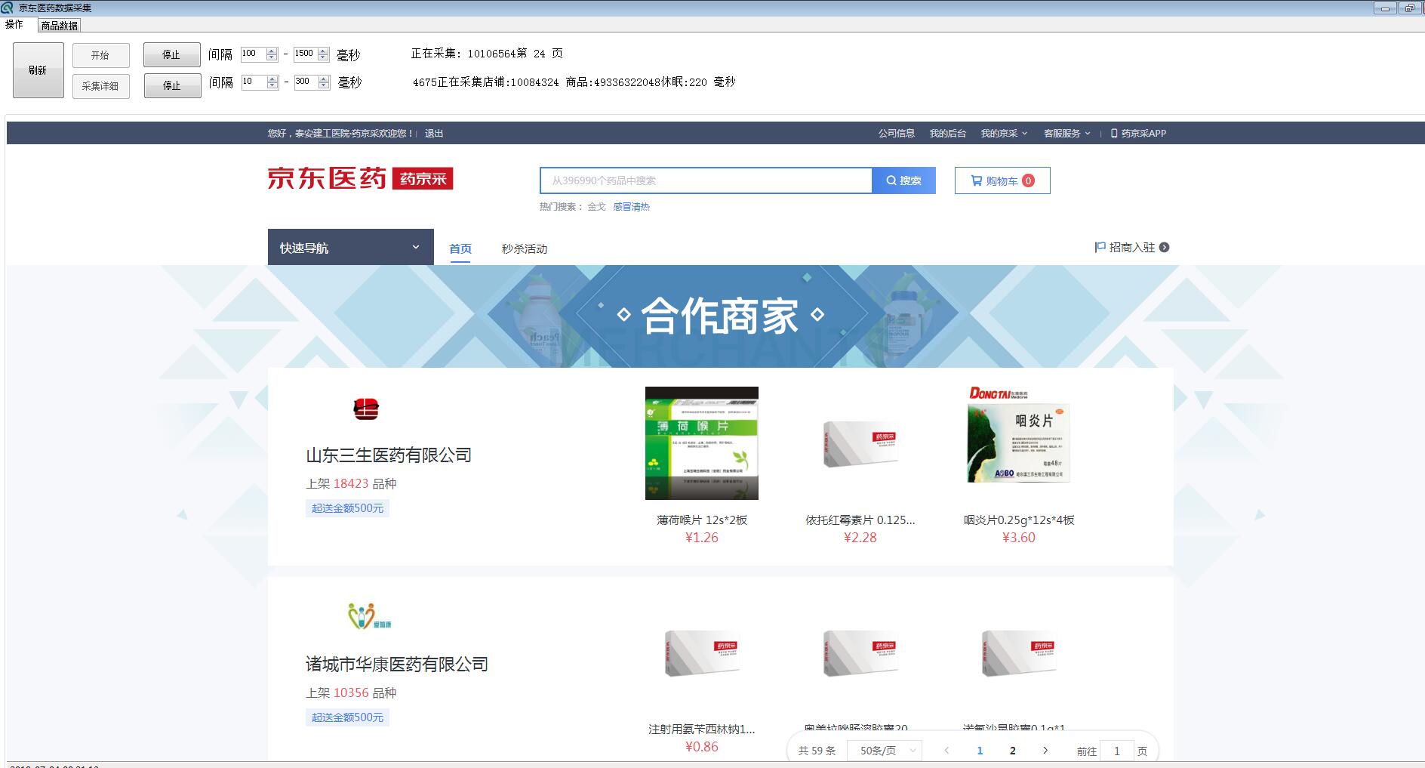Click hot search term 金戈
This screenshot has height=768, width=1425.
[596, 207]
